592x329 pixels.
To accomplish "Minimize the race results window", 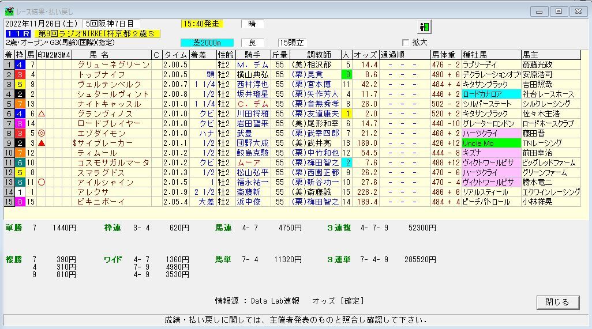I will [x=539, y=12].
